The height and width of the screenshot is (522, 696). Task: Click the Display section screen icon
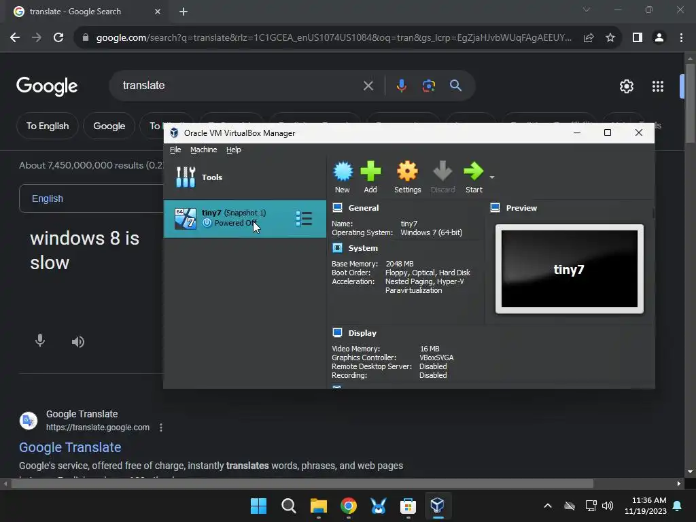click(337, 333)
